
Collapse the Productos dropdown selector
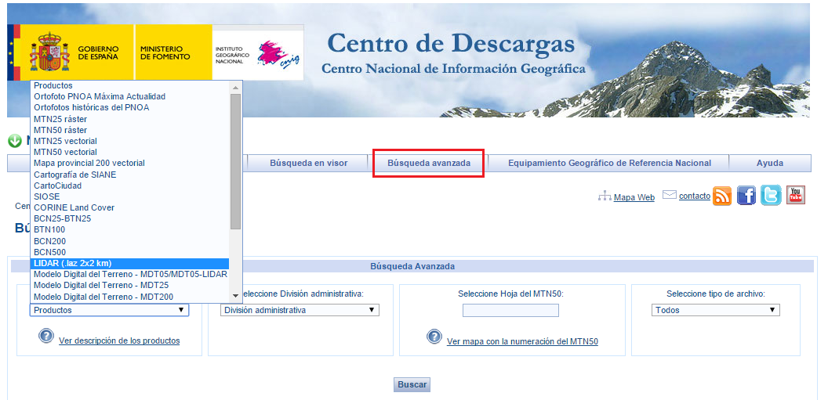click(x=109, y=310)
